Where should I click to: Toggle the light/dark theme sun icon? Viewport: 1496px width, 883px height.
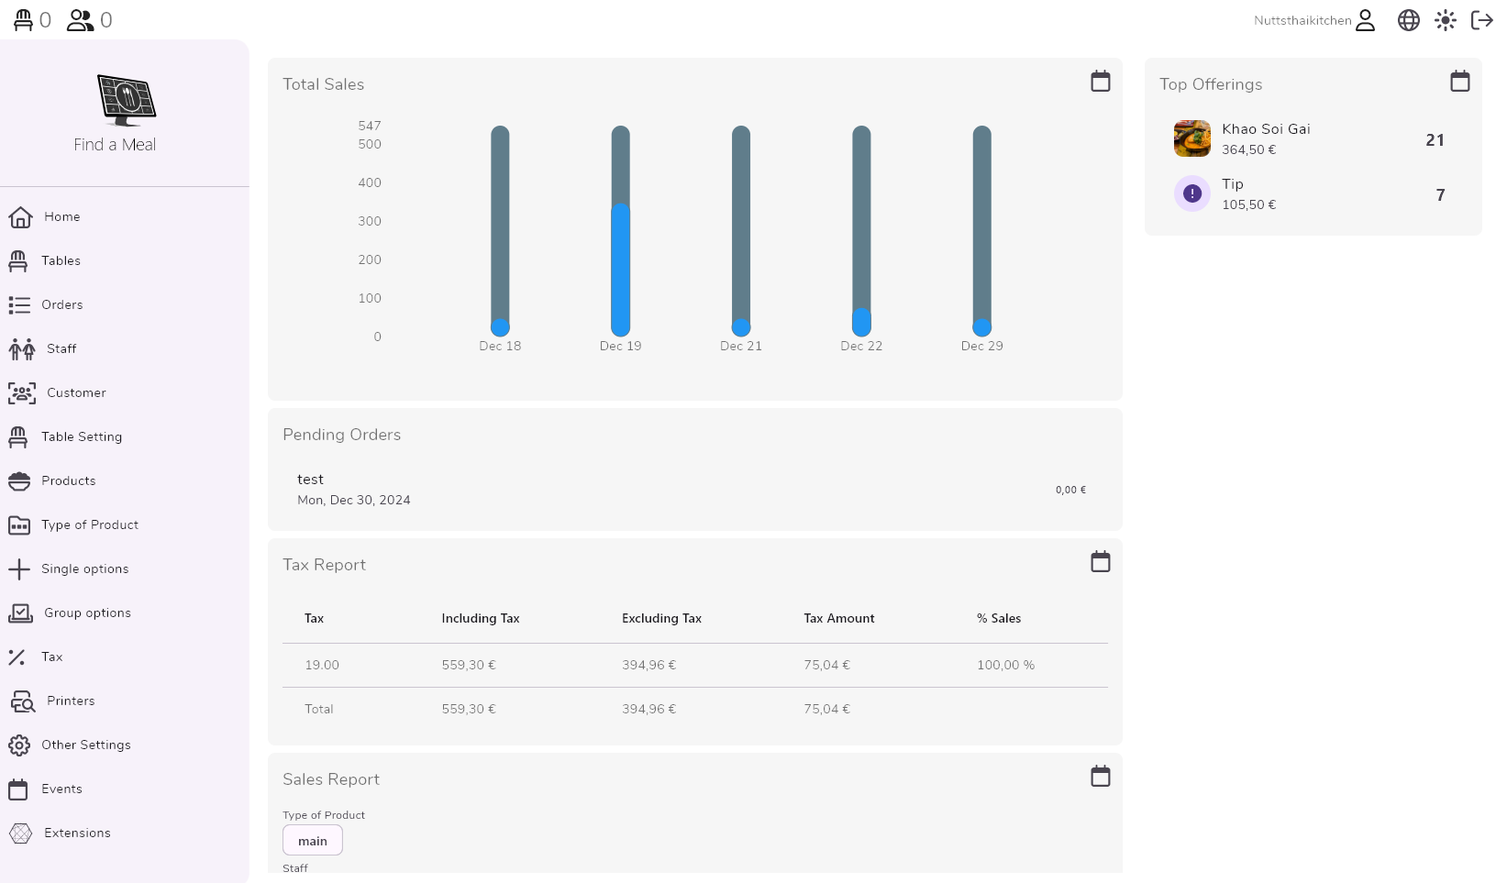[x=1445, y=20]
